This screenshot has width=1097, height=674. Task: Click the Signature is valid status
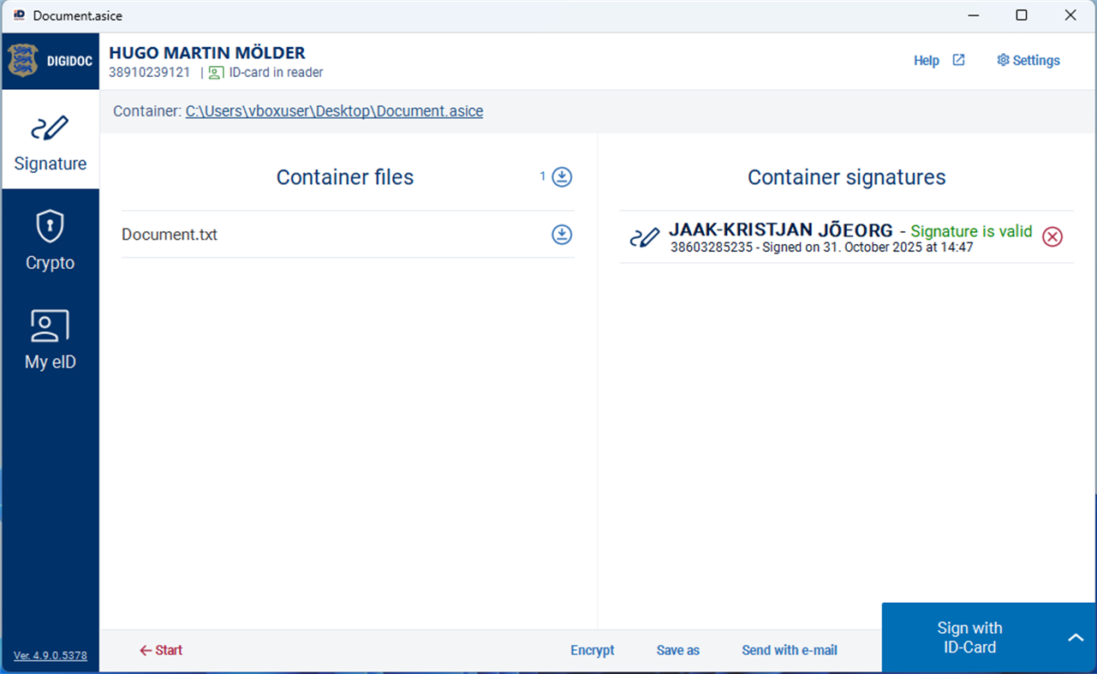[971, 231]
